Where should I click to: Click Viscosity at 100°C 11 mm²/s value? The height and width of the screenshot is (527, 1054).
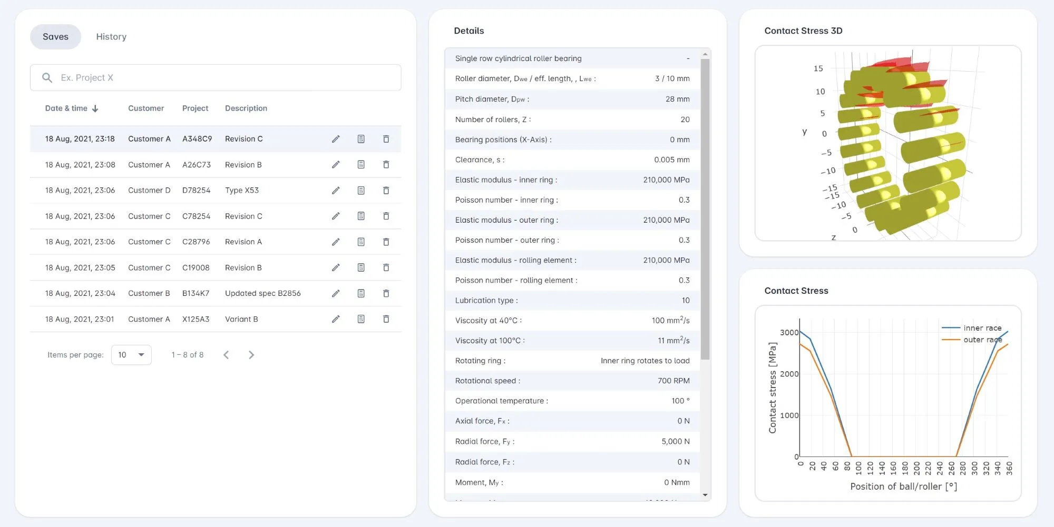(674, 340)
